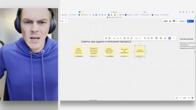Click the 'Текстовое описание' heading on right
The width and height of the screenshot is (196, 110).
187,39
